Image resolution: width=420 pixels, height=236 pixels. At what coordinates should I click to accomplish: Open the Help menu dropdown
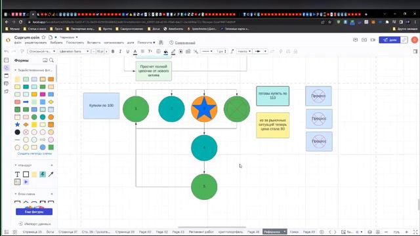[146, 43]
